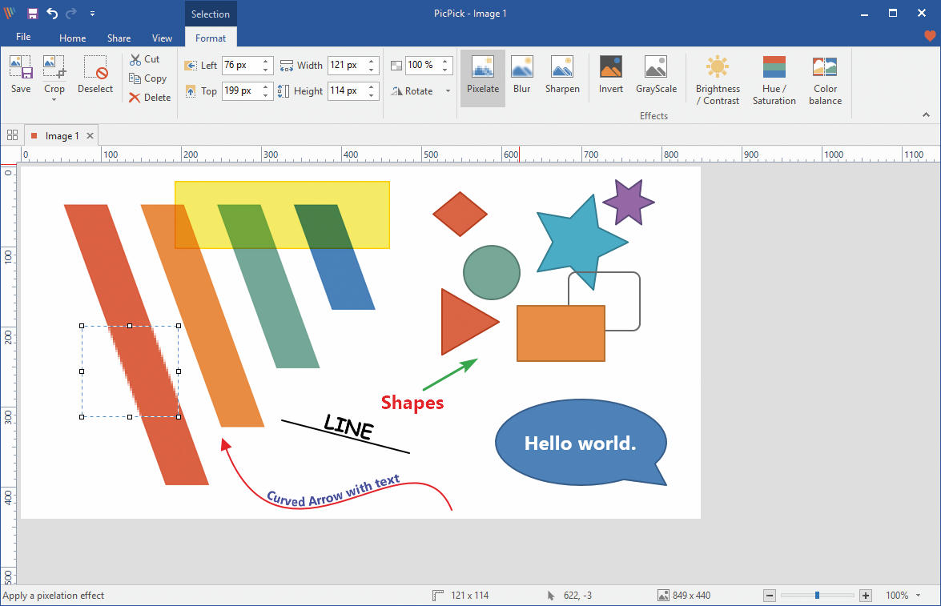941x606 pixels.
Task: Click the Top position input field
Action: (x=242, y=90)
